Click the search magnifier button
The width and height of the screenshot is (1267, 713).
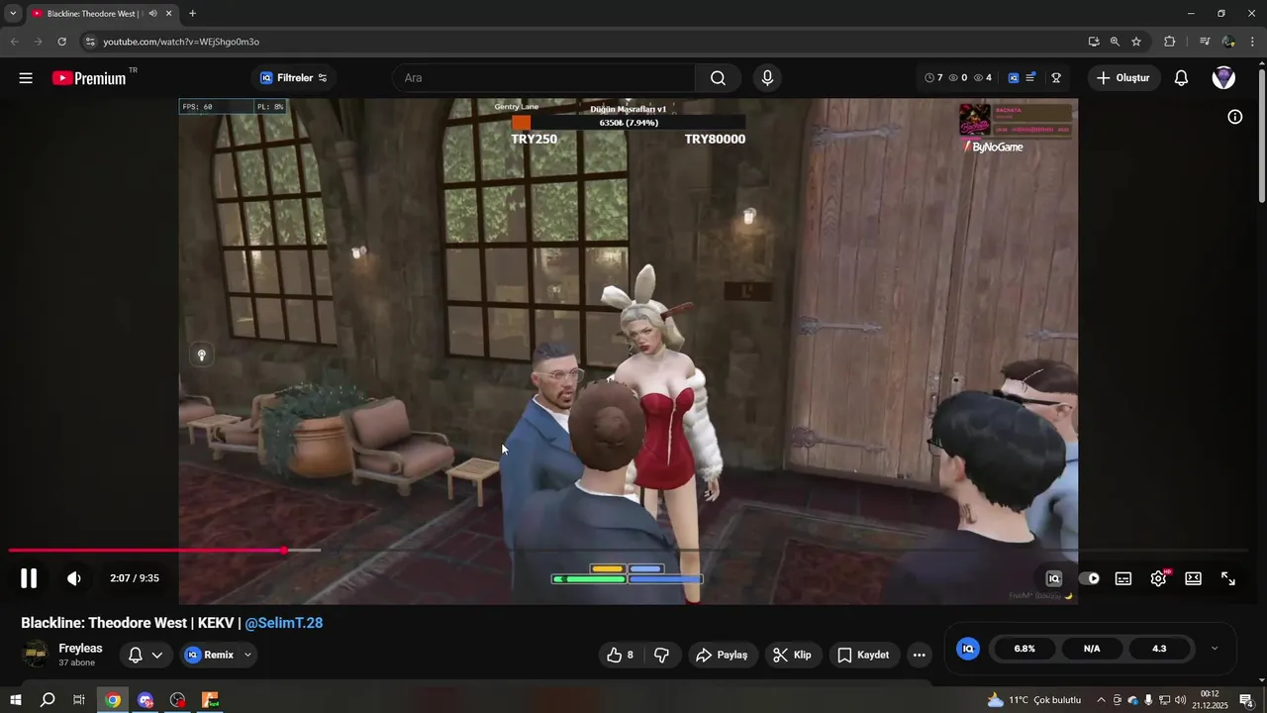tap(719, 78)
